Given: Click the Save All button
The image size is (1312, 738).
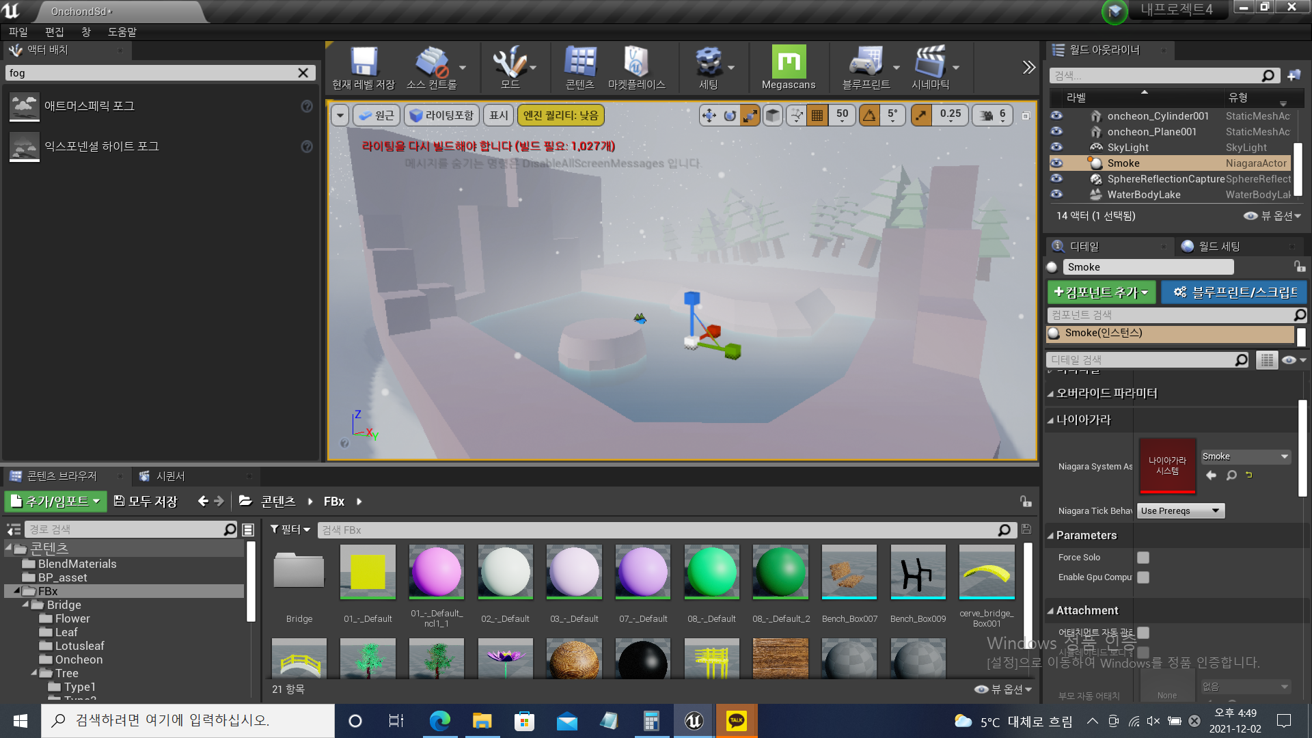Looking at the screenshot, I should click(146, 502).
